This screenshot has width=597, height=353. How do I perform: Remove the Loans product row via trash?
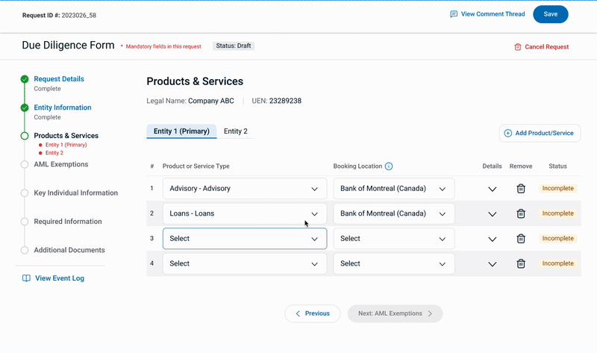(x=521, y=213)
